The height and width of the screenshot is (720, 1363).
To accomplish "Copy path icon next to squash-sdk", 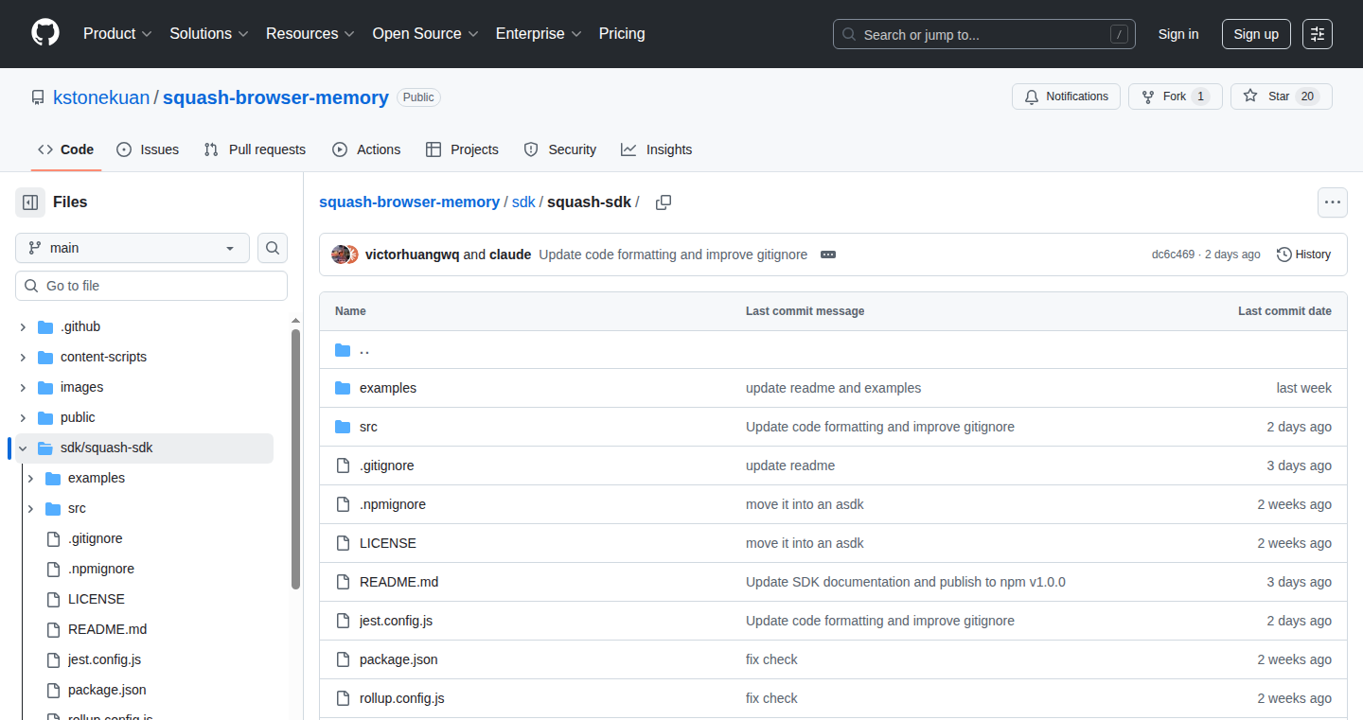I will (664, 202).
